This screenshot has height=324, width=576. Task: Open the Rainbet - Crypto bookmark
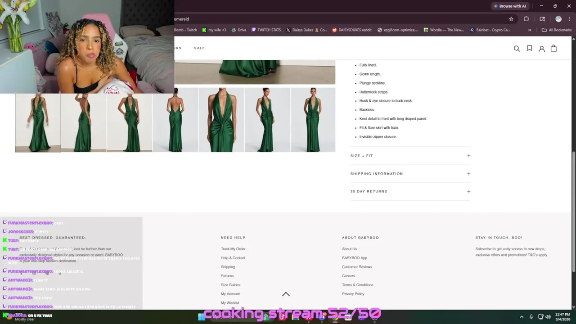coord(490,30)
